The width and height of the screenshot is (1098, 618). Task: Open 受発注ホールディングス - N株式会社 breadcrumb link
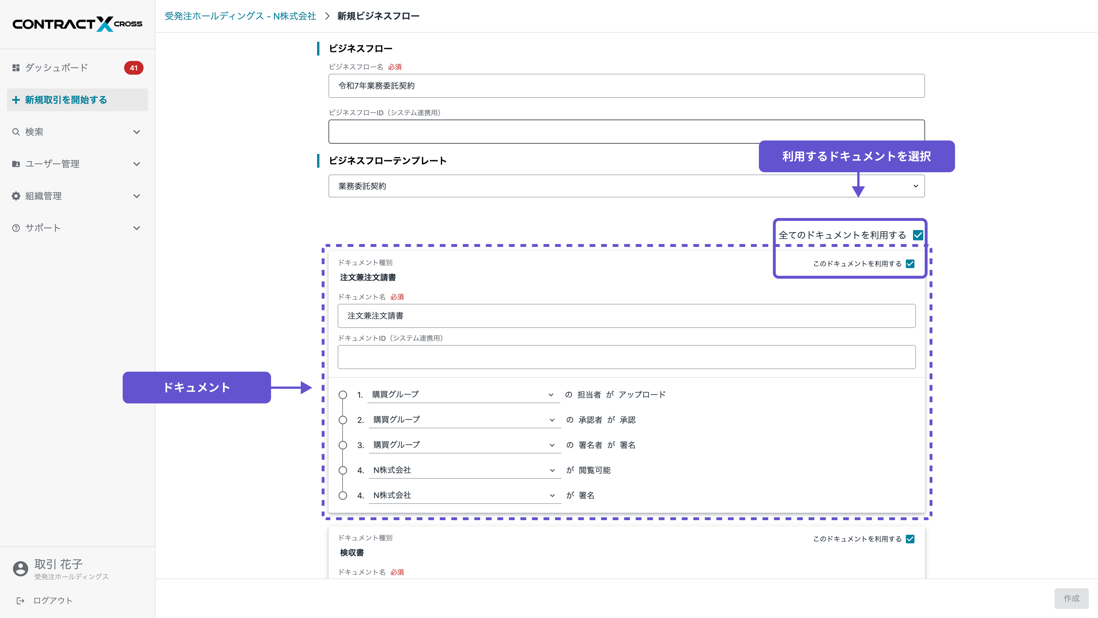[x=240, y=16]
